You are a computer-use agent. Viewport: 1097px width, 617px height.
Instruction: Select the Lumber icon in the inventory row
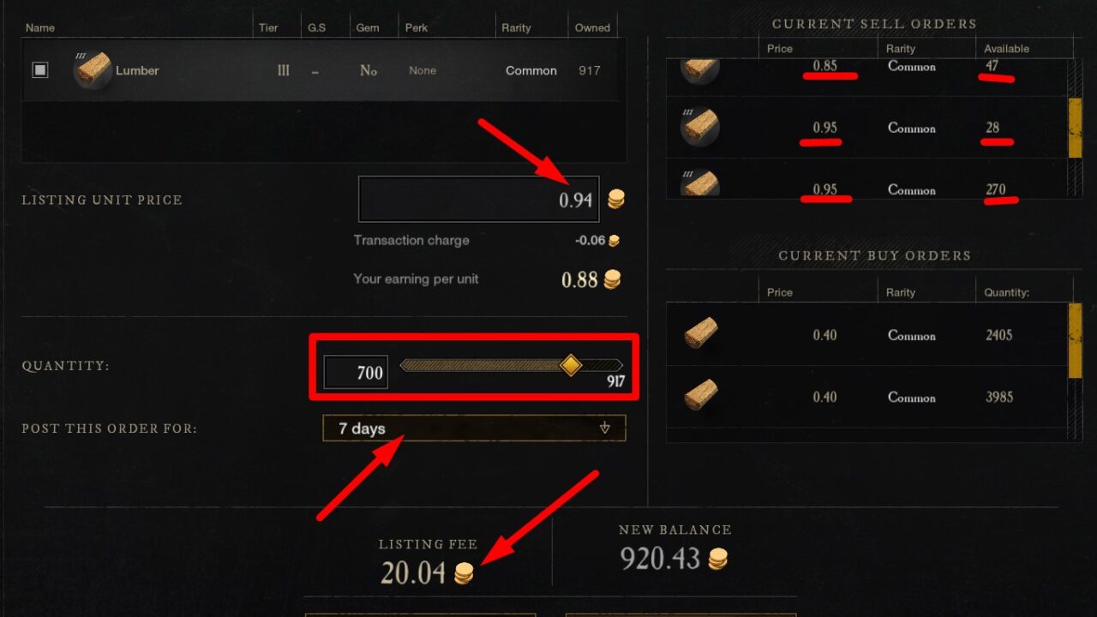(93, 70)
